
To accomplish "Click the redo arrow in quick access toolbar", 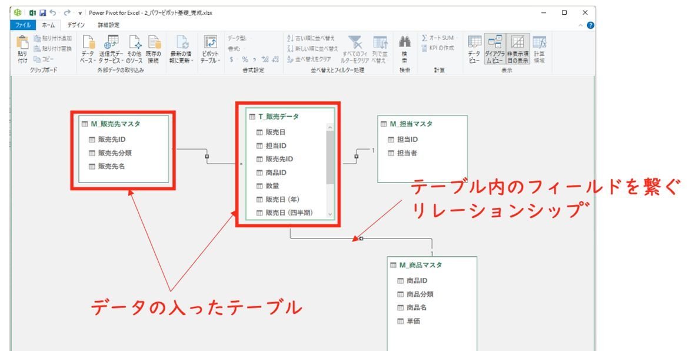I will 67,13.
